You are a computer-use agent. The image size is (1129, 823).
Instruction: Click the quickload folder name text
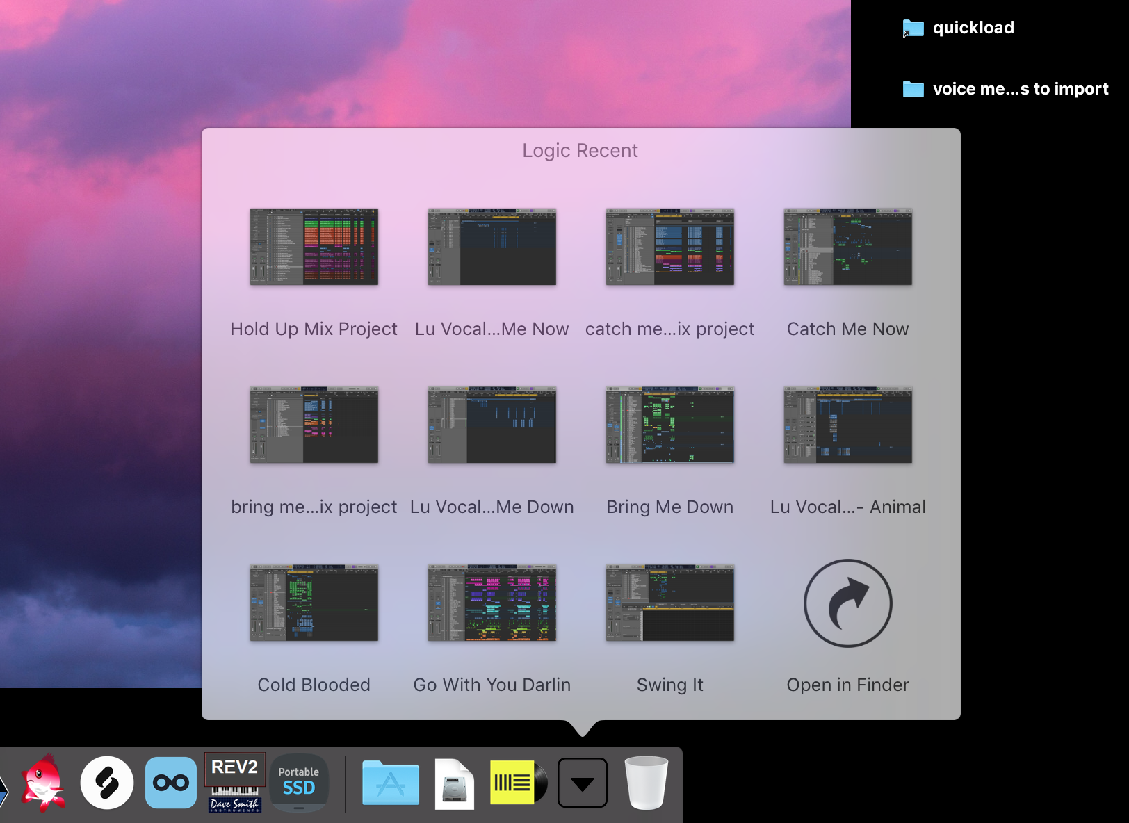[x=973, y=28]
